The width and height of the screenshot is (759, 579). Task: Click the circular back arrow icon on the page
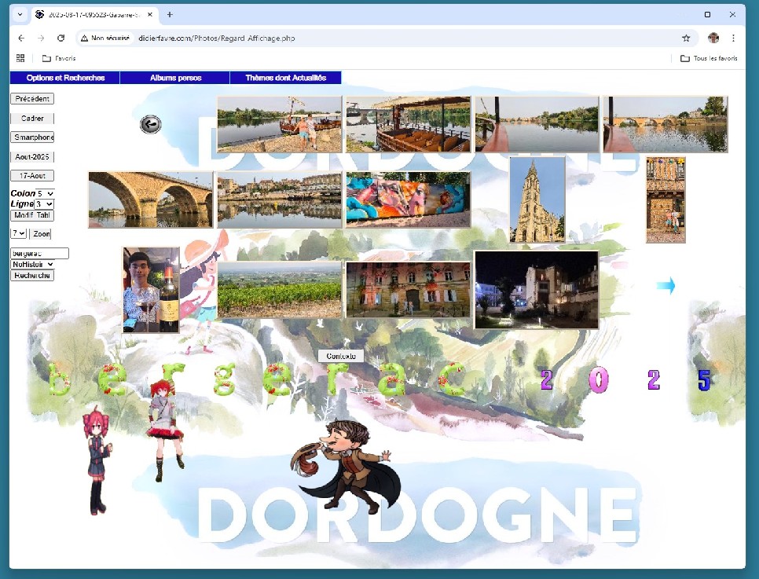[x=150, y=124]
